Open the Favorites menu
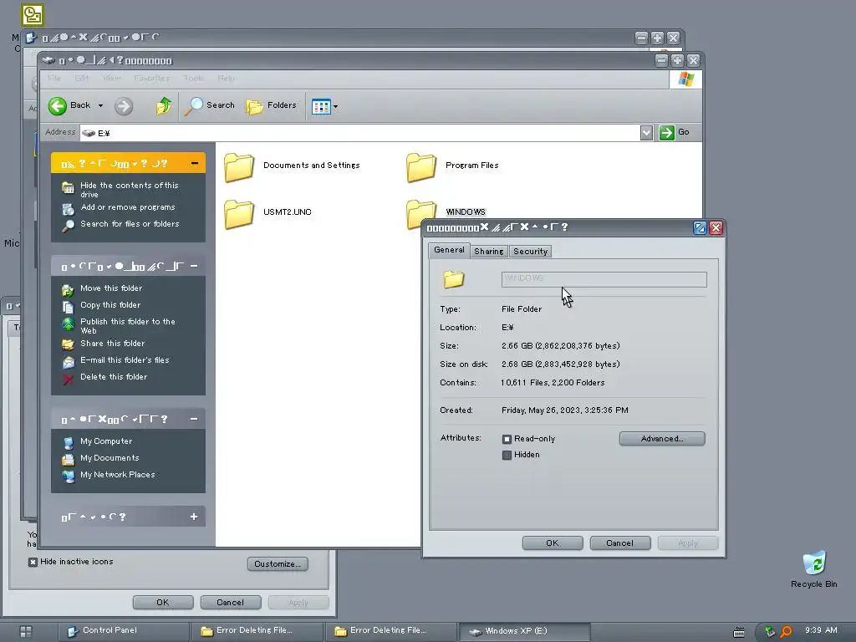Viewport: 856px width, 642px height. 152,78
